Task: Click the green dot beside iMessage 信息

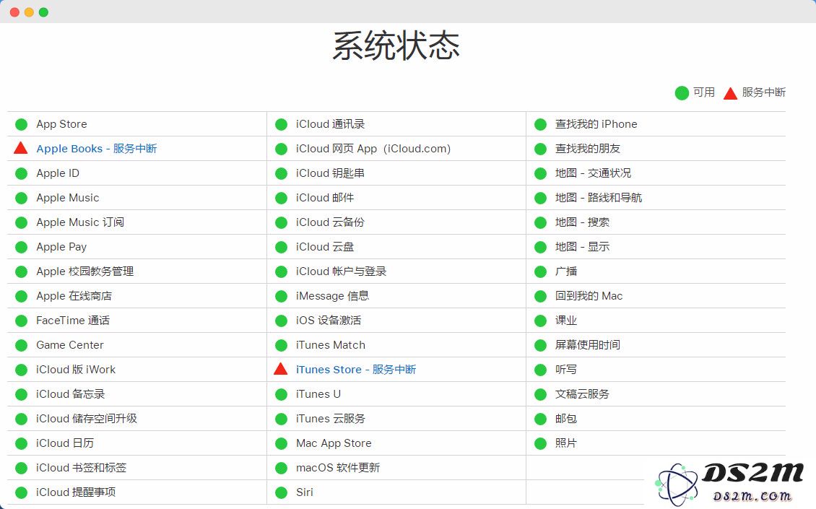Action: [281, 296]
